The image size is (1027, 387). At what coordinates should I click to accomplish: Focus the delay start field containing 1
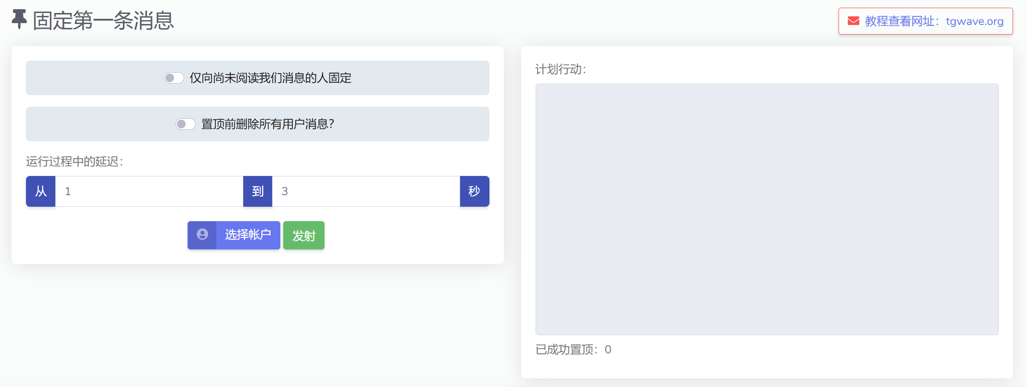[x=149, y=191]
